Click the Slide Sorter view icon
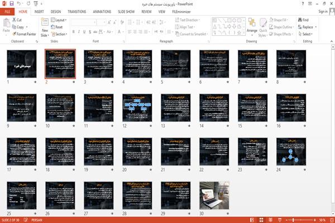This screenshot has height=223, width=335. [x=261, y=220]
